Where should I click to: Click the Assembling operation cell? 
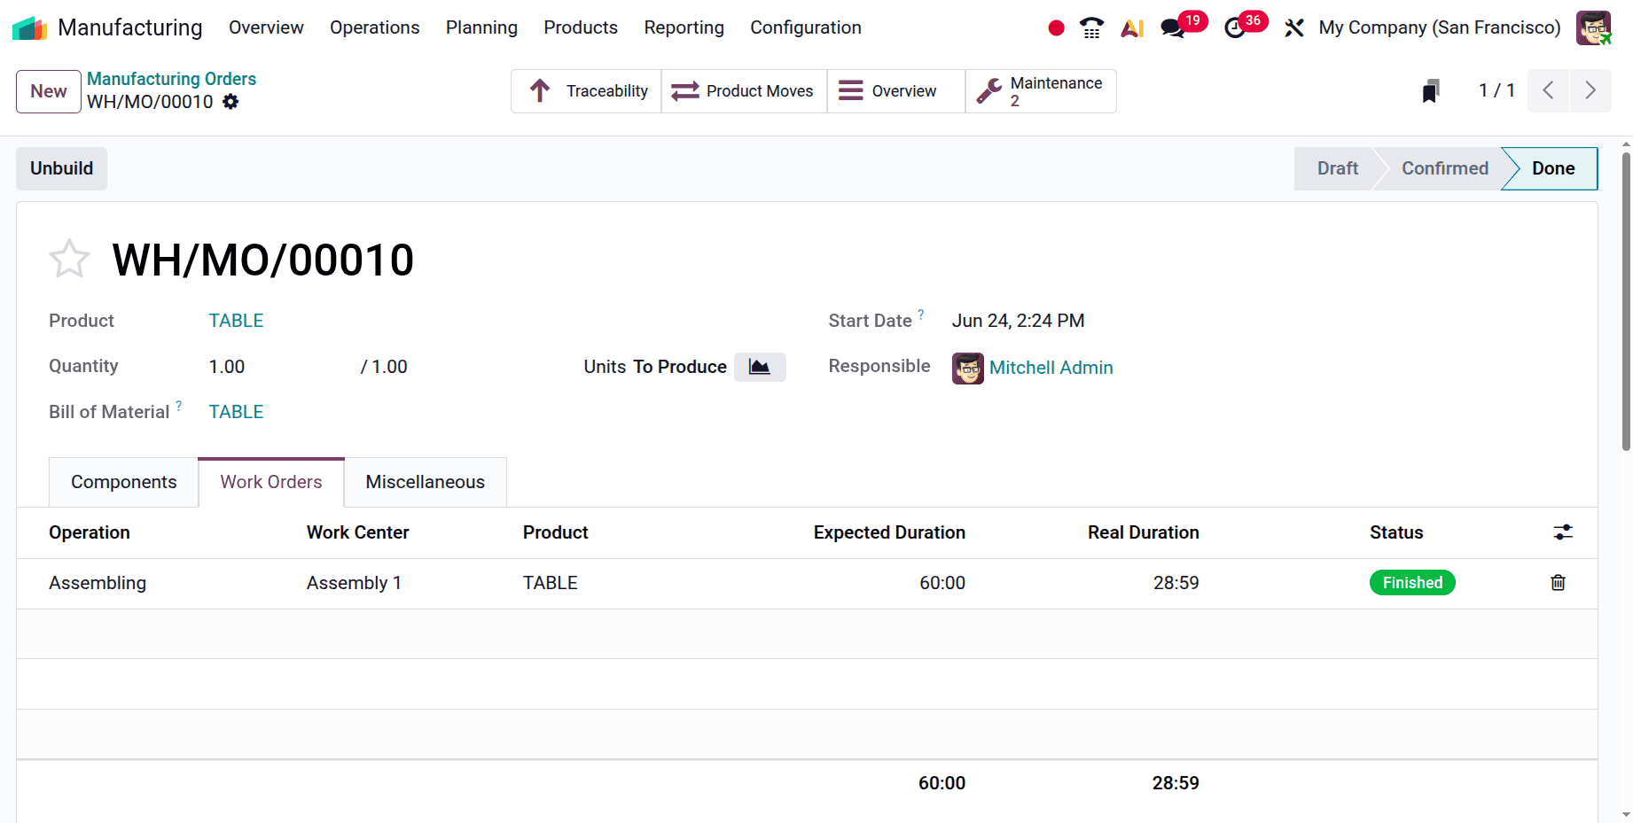98,583
